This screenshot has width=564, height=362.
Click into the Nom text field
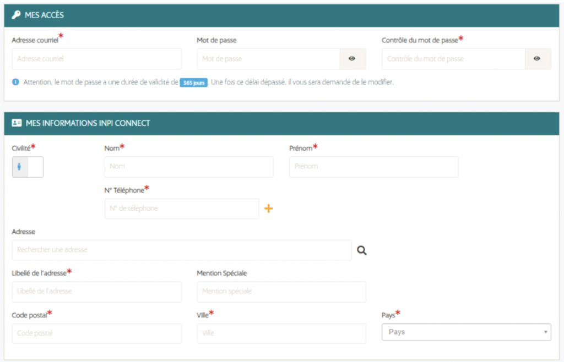[188, 167]
